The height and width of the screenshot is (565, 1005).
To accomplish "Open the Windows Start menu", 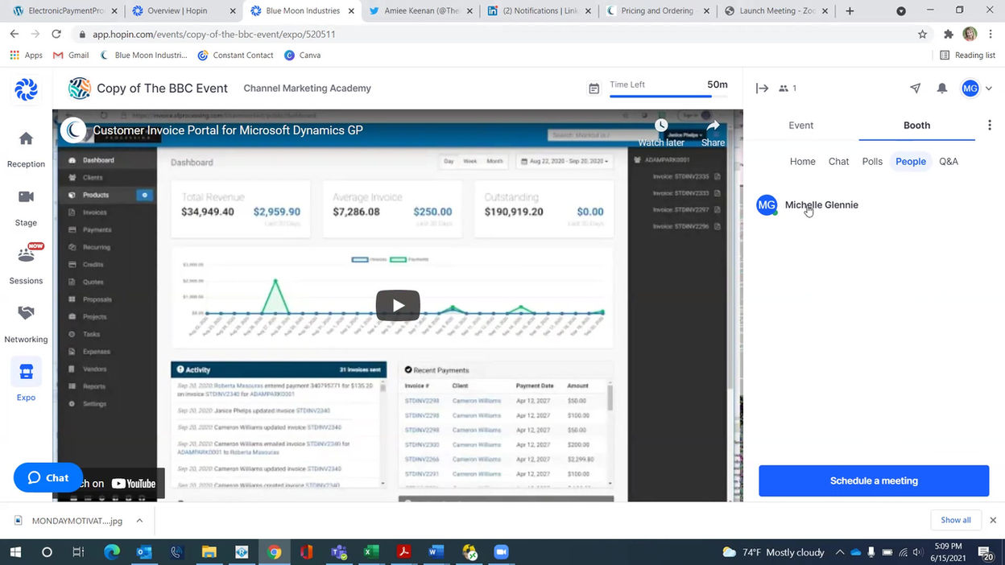I will tap(14, 552).
